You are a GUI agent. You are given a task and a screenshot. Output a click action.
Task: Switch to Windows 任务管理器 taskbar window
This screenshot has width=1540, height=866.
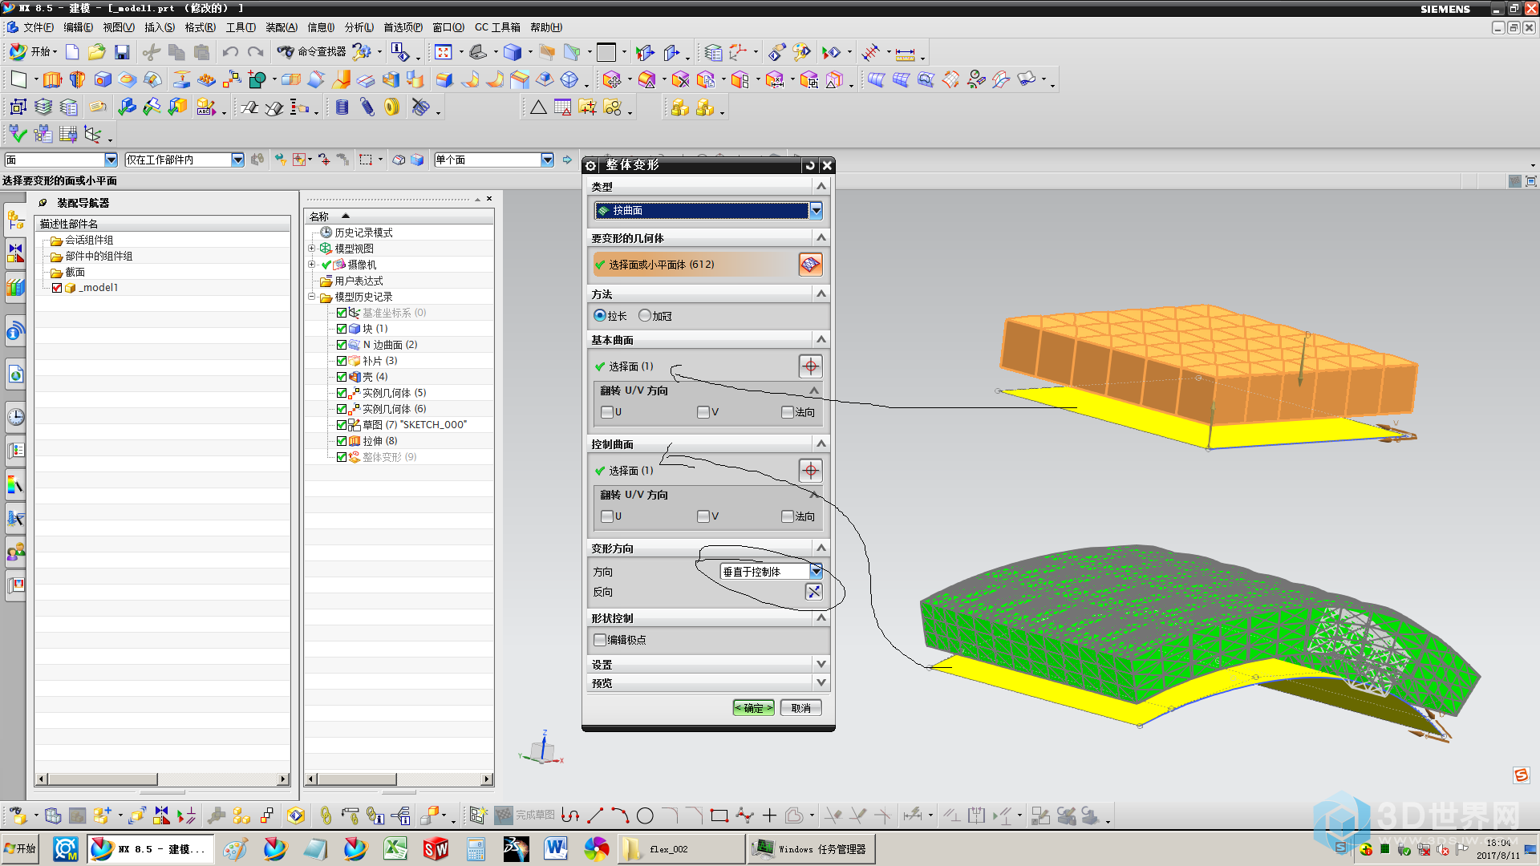[810, 848]
